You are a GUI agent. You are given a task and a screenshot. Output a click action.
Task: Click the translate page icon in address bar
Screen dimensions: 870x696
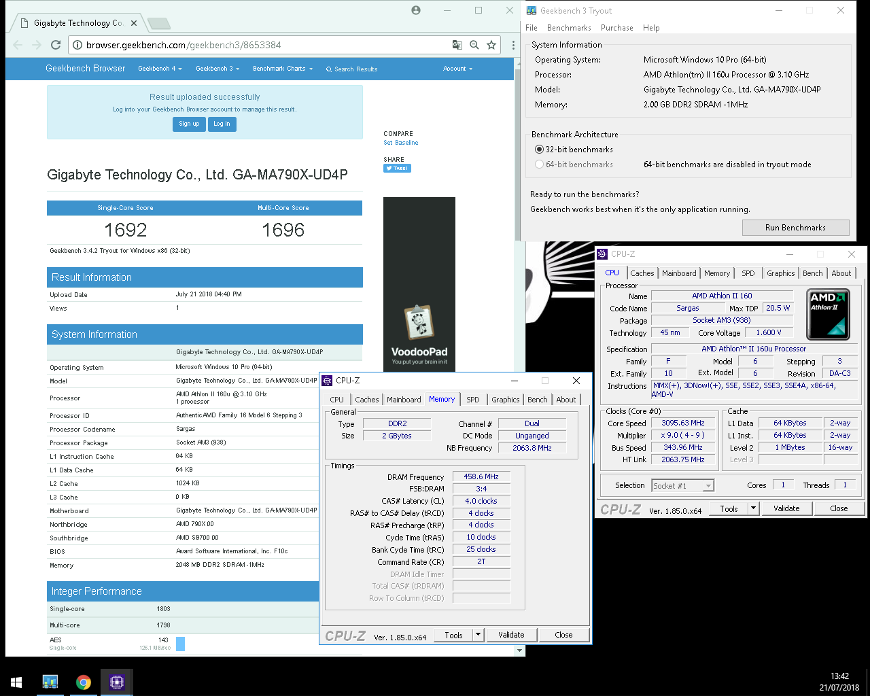tap(457, 45)
